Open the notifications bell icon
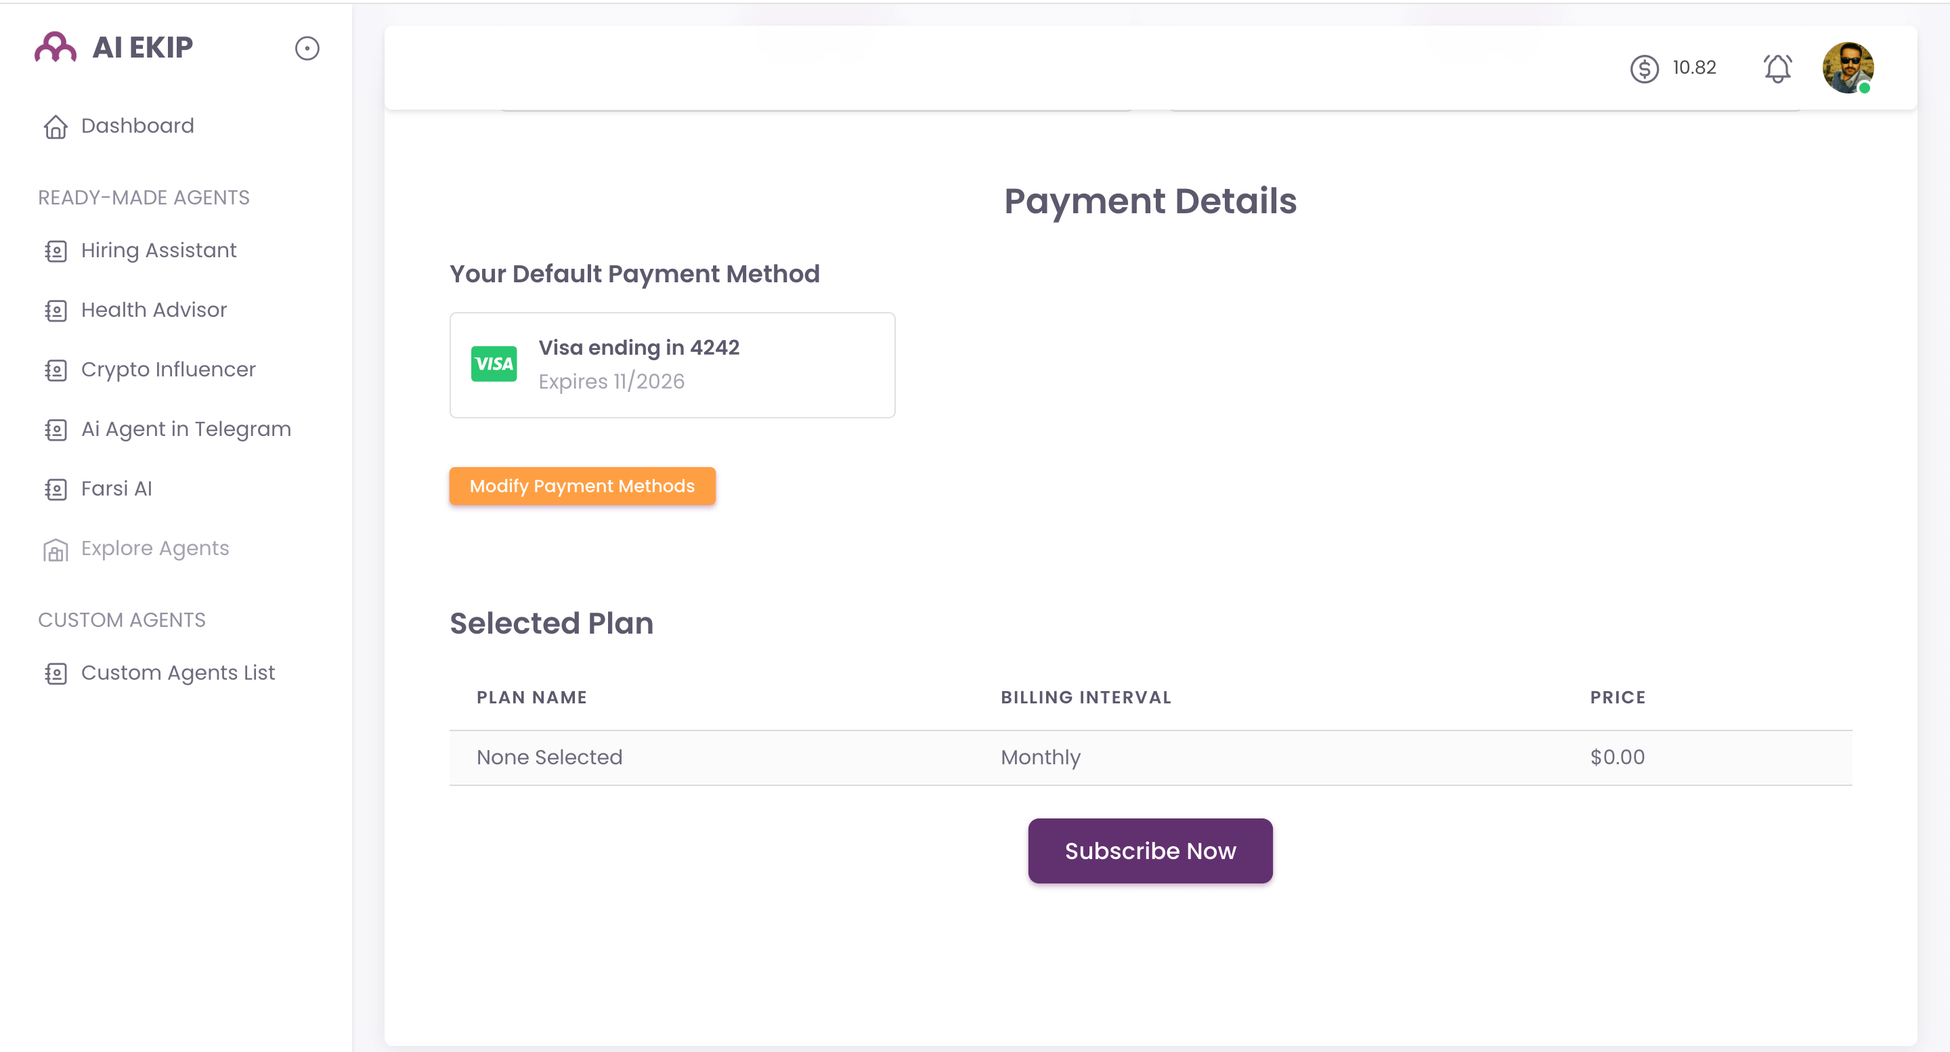The image size is (1950, 1052). (1777, 68)
